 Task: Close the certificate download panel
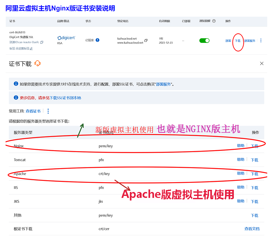point(262,63)
